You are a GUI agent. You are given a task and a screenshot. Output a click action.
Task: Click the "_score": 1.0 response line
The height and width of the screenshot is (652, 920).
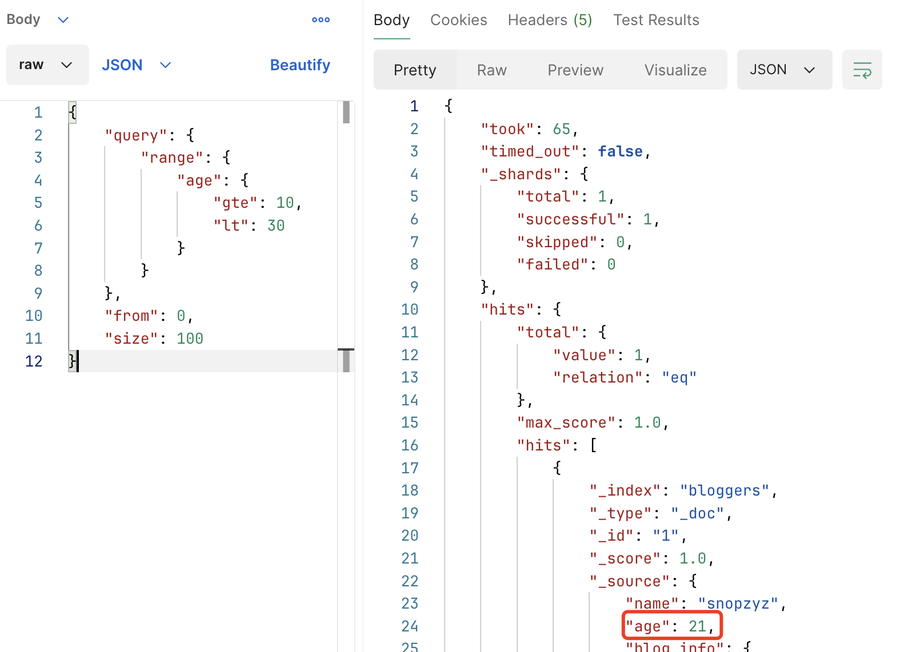652,558
